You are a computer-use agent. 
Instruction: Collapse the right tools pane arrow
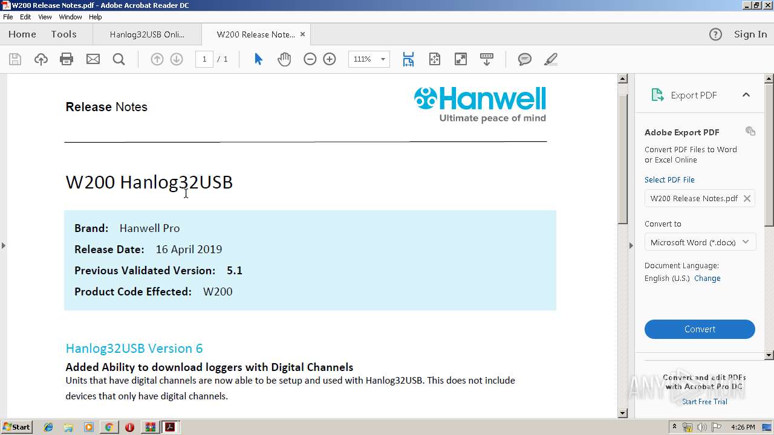(631, 245)
